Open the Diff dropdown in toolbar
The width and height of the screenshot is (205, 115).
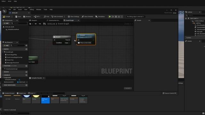(x=37, y=17)
